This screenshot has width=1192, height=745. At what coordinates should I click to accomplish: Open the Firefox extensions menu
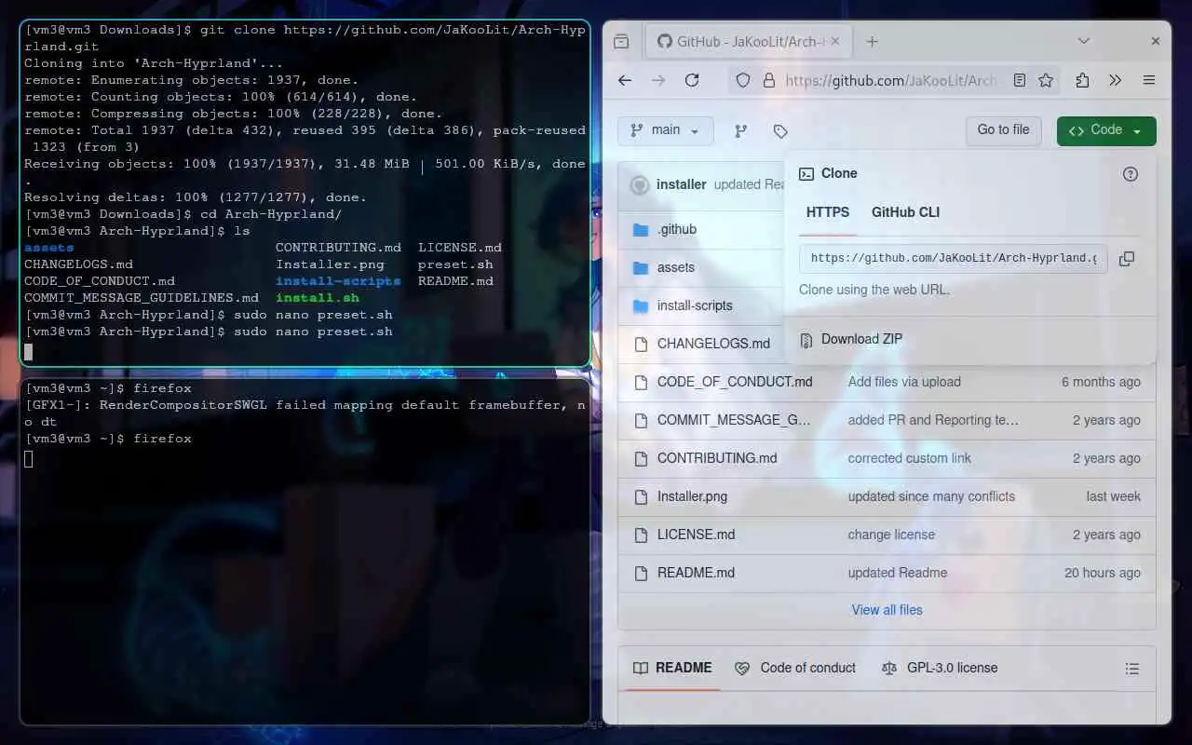[x=1082, y=81]
